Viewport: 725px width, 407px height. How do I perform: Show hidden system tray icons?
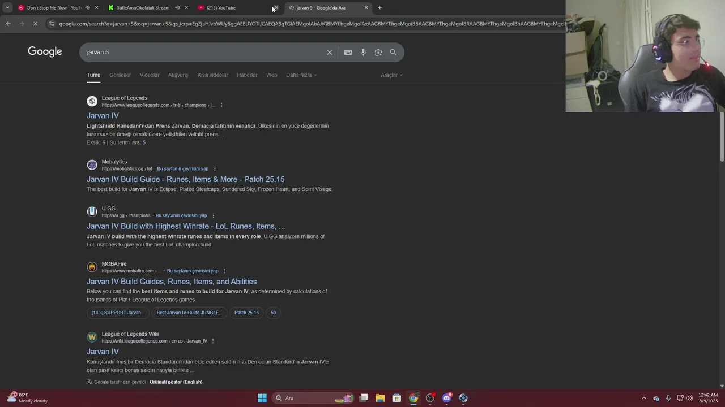[644, 398]
